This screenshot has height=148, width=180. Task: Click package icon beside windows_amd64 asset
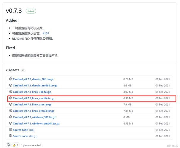[x=11, y=123]
